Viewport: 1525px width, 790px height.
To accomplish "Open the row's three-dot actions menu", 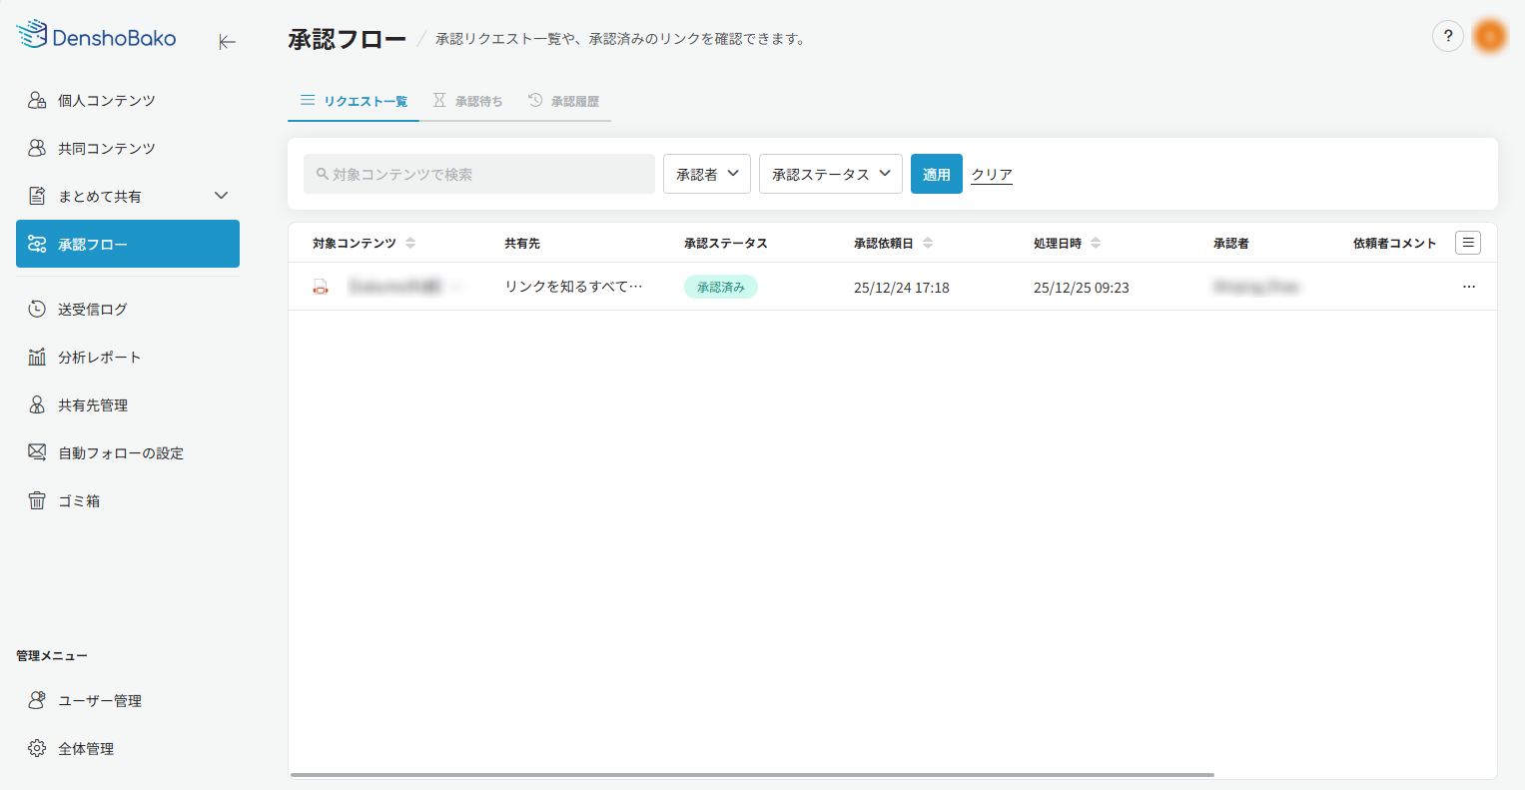I will point(1468,287).
